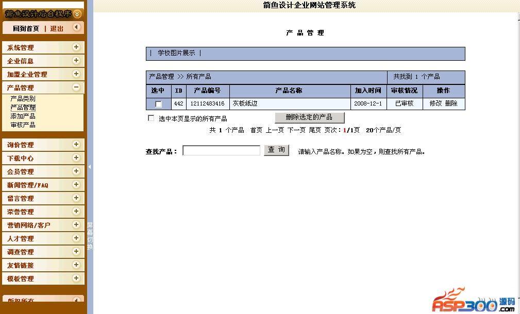Expand 加盟企业管理 with its plus icon

tap(76, 74)
